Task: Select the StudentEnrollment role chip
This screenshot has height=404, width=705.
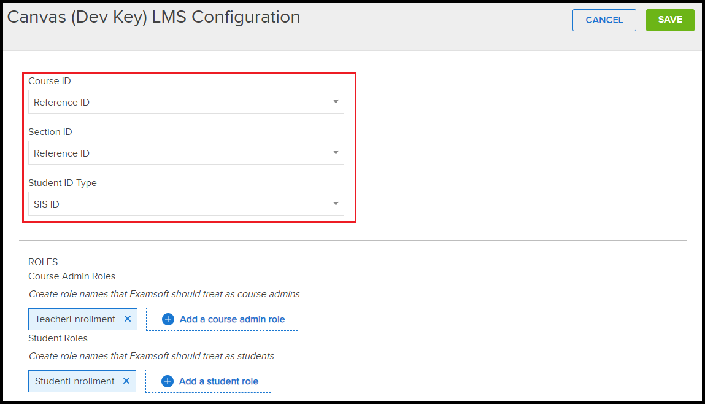Action: click(74, 381)
